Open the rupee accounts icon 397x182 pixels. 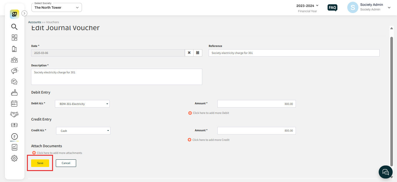tap(14, 136)
